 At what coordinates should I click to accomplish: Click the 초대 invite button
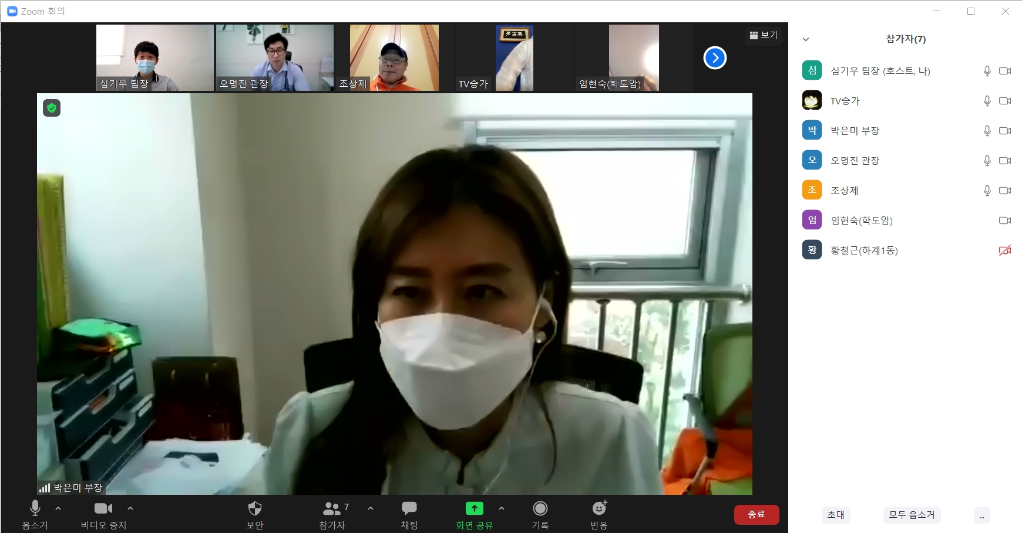coord(835,515)
